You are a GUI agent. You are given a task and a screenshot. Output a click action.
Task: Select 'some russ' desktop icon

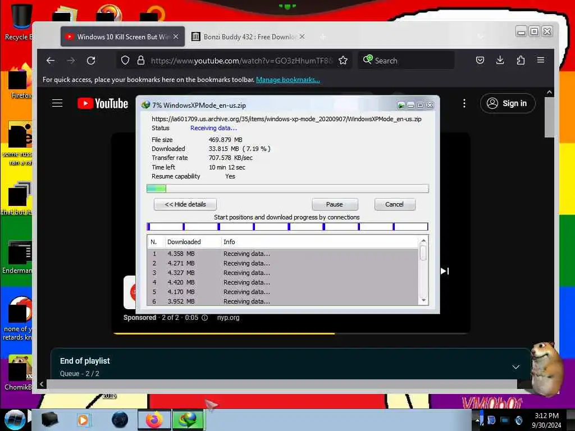[19, 144]
